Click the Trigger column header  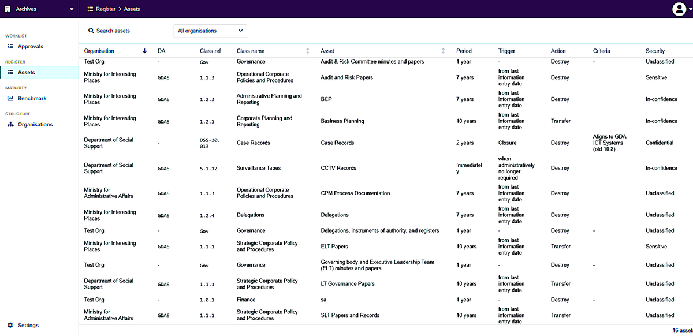(x=506, y=51)
